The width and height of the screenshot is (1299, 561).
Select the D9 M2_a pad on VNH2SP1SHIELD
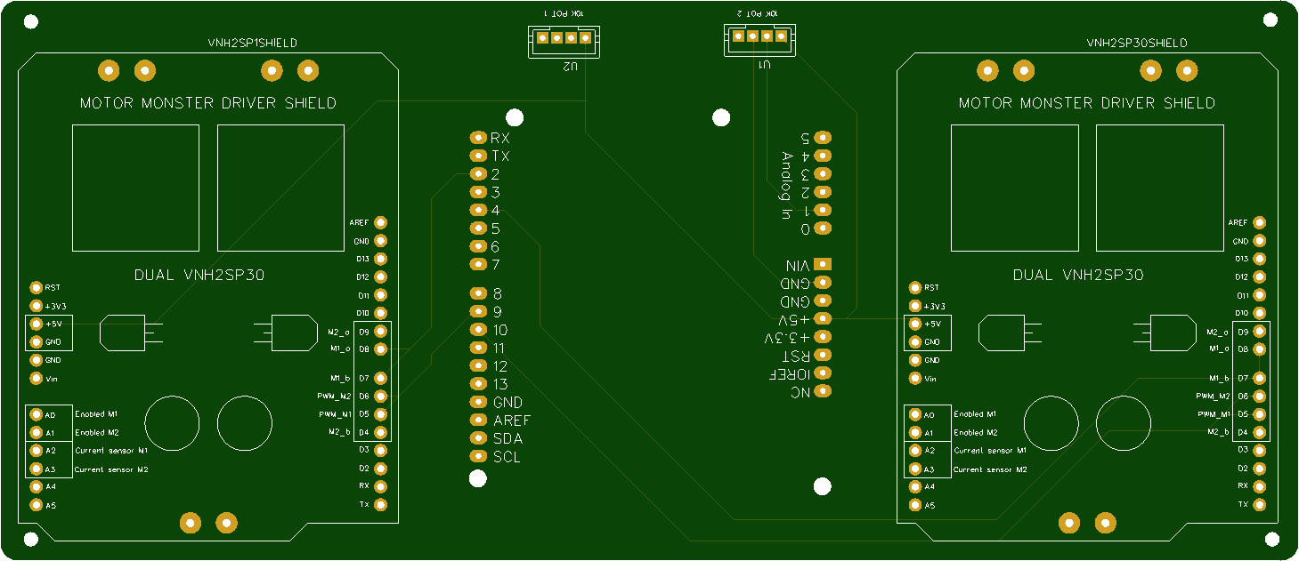[x=381, y=332]
